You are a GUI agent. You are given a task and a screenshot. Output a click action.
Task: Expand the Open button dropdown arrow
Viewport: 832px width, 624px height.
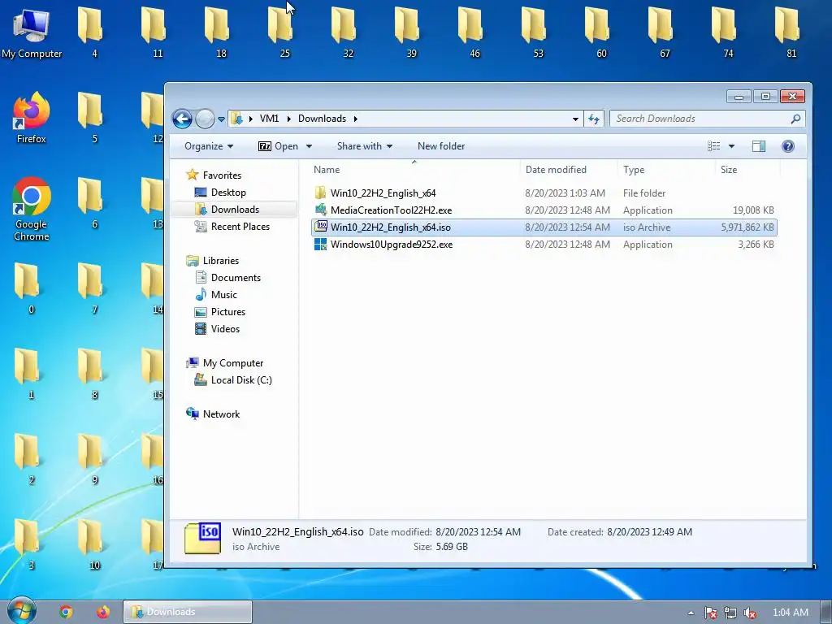coord(309,146)
